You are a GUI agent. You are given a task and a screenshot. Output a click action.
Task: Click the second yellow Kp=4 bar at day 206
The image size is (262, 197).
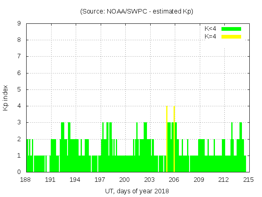point(174,140)
